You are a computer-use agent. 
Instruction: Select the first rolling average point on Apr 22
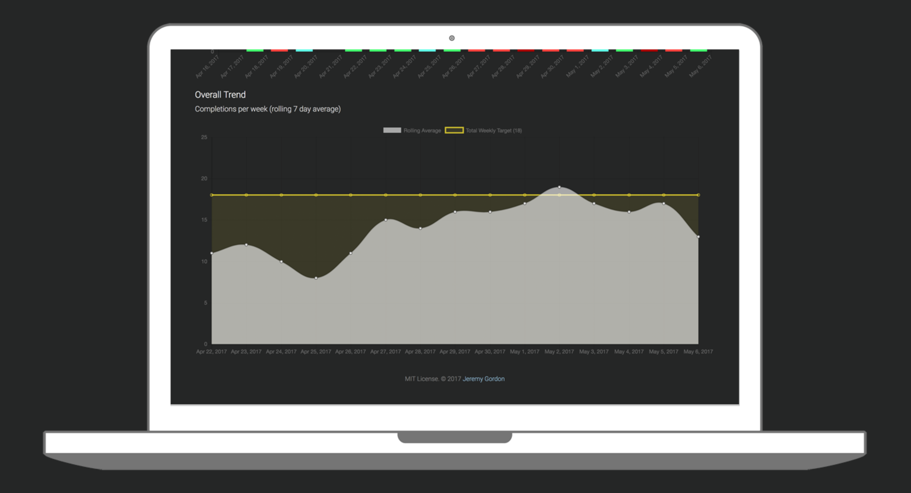(x=212, y=253)
